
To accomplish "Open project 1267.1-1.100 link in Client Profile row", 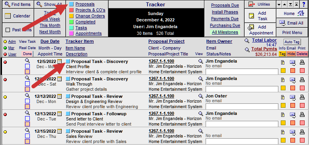I will [161, 61].
